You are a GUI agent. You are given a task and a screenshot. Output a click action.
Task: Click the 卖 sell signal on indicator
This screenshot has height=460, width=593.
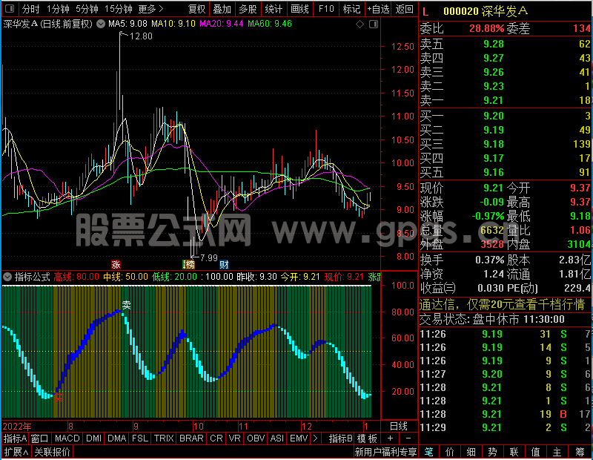click(x=126, y=305)
